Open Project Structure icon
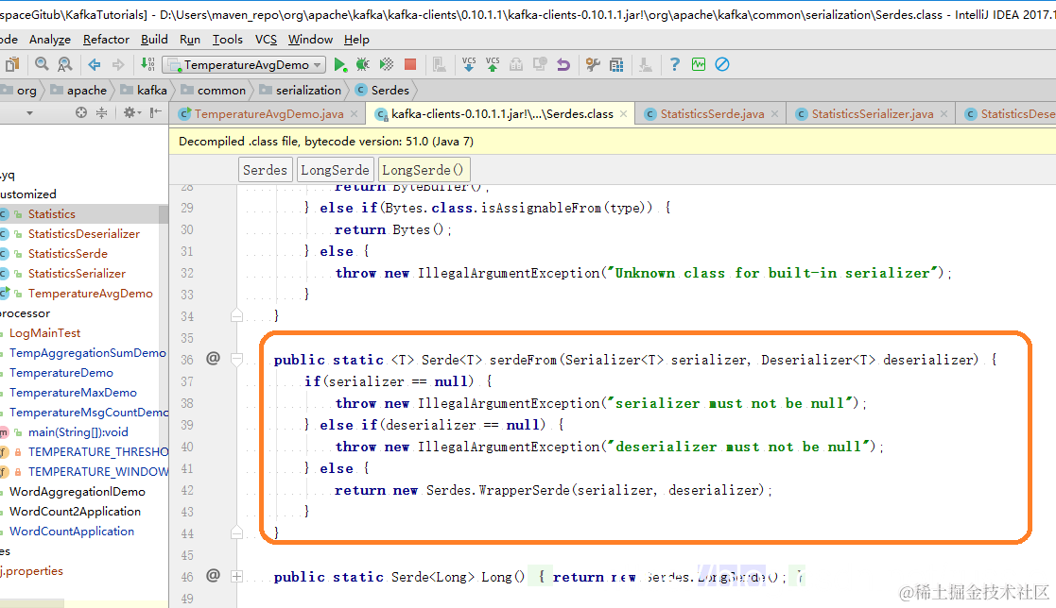 click(x=616, y=64)
